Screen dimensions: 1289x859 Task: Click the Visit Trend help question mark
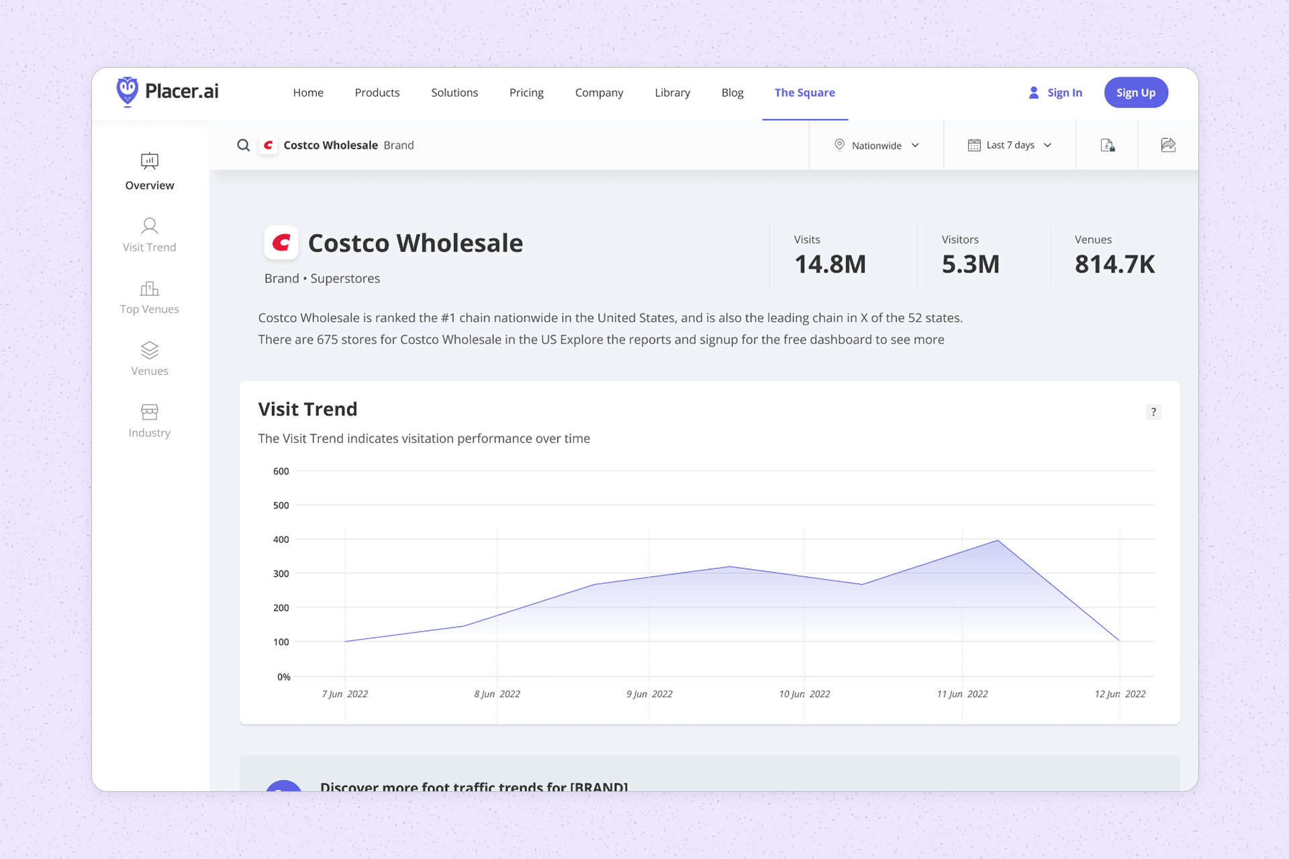pyautogui.click(x=1153, y=412)
